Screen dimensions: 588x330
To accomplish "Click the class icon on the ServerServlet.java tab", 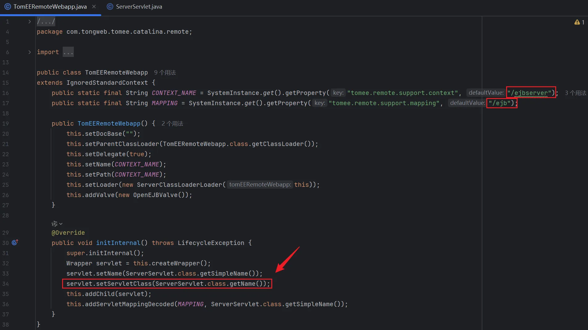I will (x=110, y=6).
